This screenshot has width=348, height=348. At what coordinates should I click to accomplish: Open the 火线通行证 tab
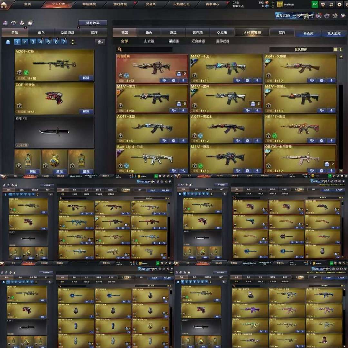click(x=181, y=4)
